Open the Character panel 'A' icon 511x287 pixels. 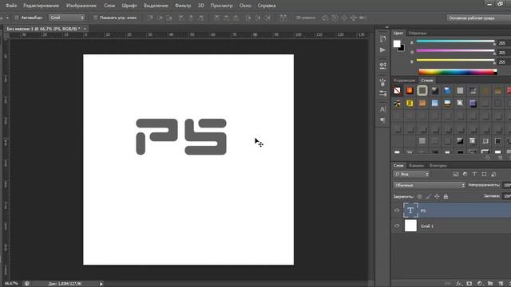(383, 109)
